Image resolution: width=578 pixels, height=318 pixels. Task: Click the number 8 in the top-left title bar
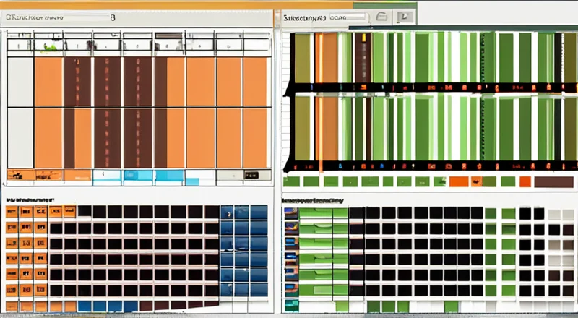pos(113,16)
